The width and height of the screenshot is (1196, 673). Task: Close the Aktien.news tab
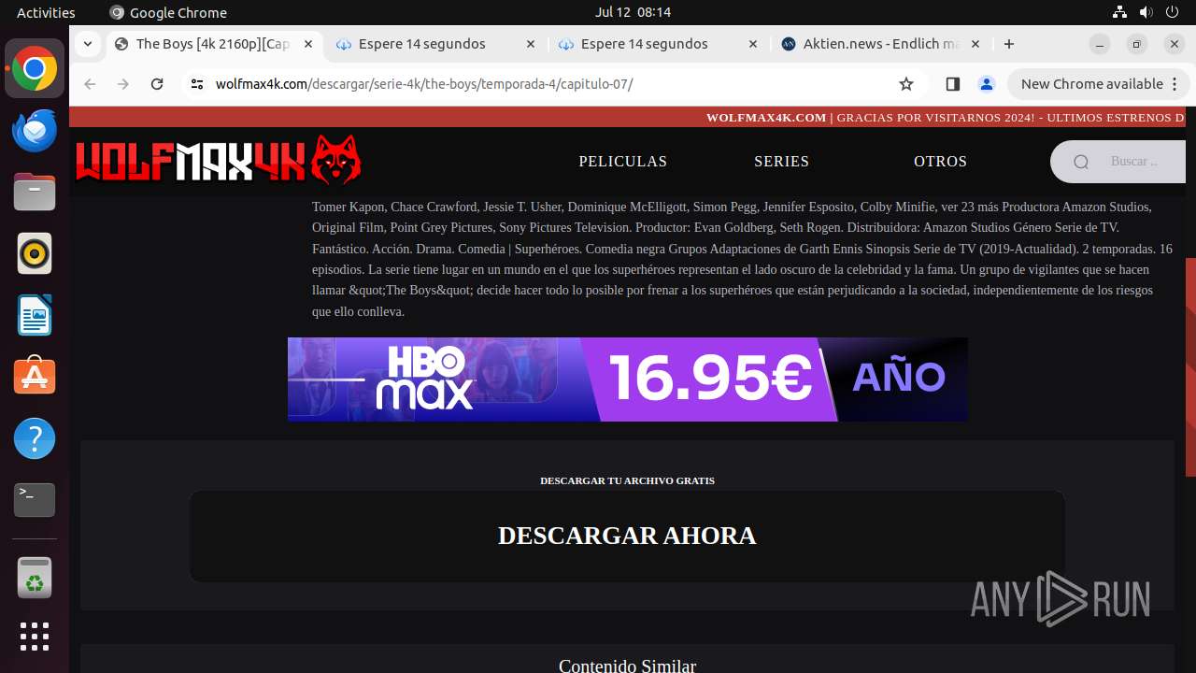(975, 44)
